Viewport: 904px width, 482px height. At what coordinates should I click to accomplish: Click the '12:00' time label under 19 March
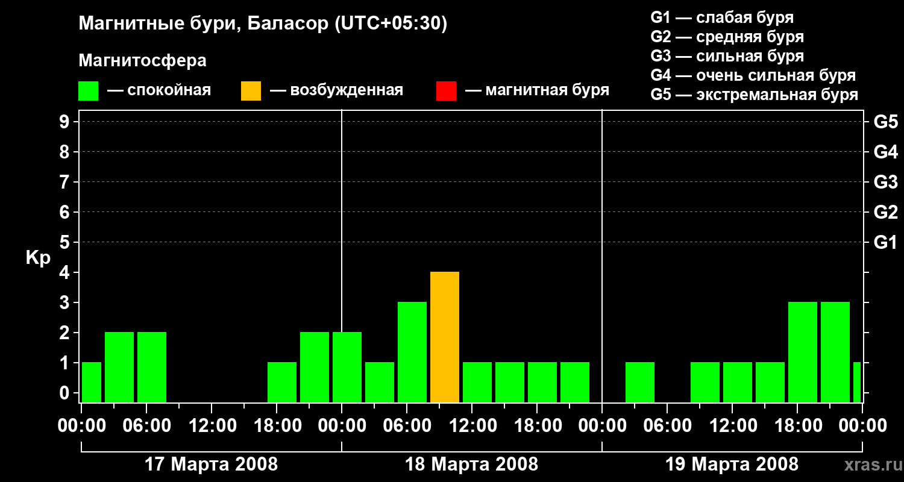pos(733,426)
